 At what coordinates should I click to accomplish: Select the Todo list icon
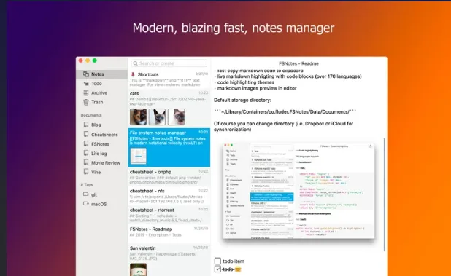click(86, 84)
